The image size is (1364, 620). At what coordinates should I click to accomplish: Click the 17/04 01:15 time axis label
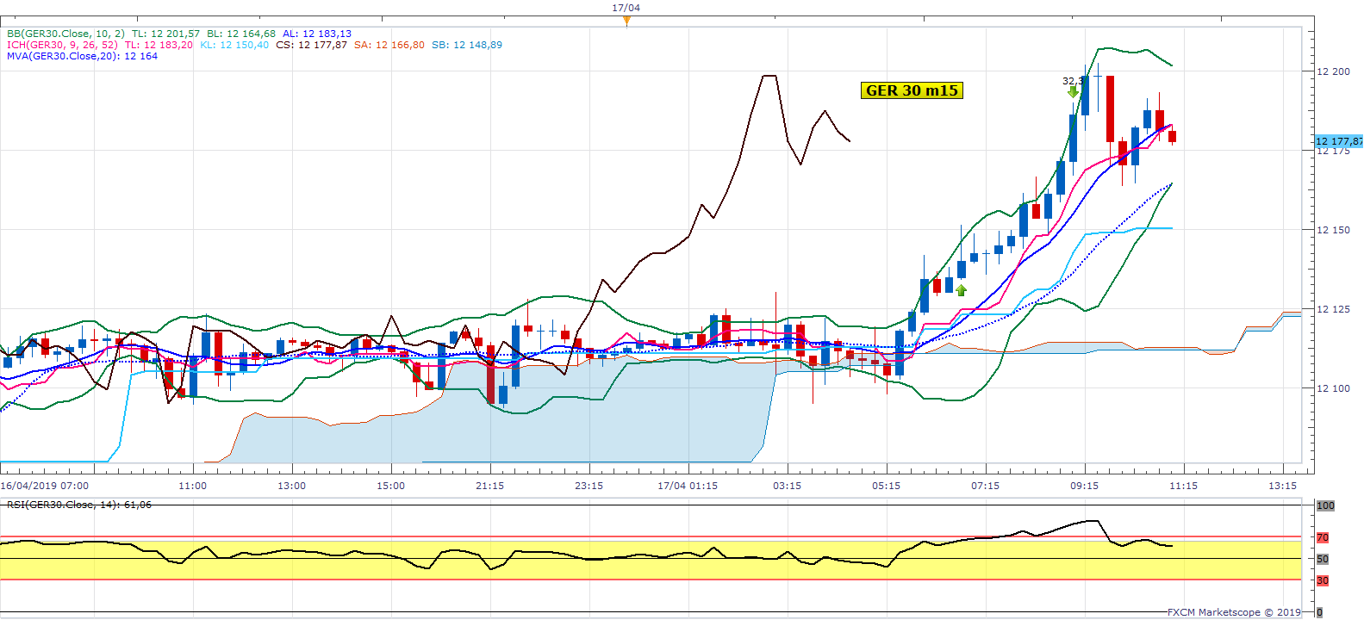[x=687, y=486]
